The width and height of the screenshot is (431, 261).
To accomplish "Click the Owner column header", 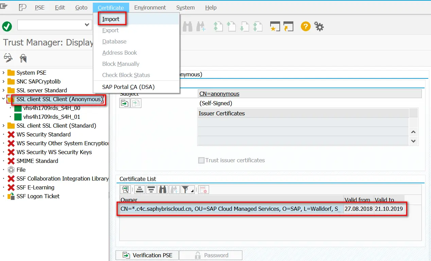I will (231, 200).
